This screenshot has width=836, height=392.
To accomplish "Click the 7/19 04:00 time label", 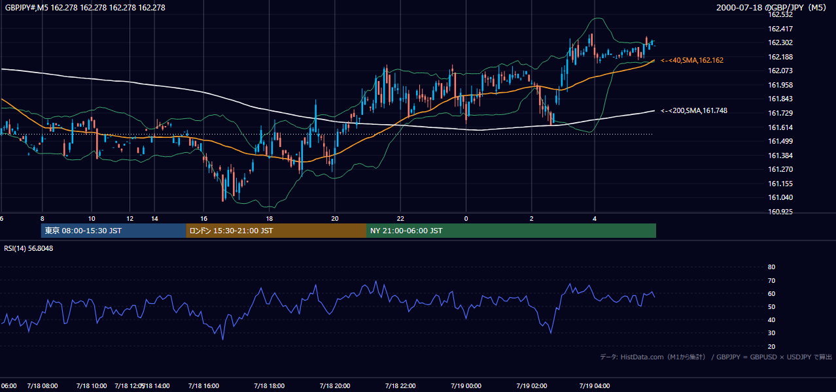I will pos(594,386).
